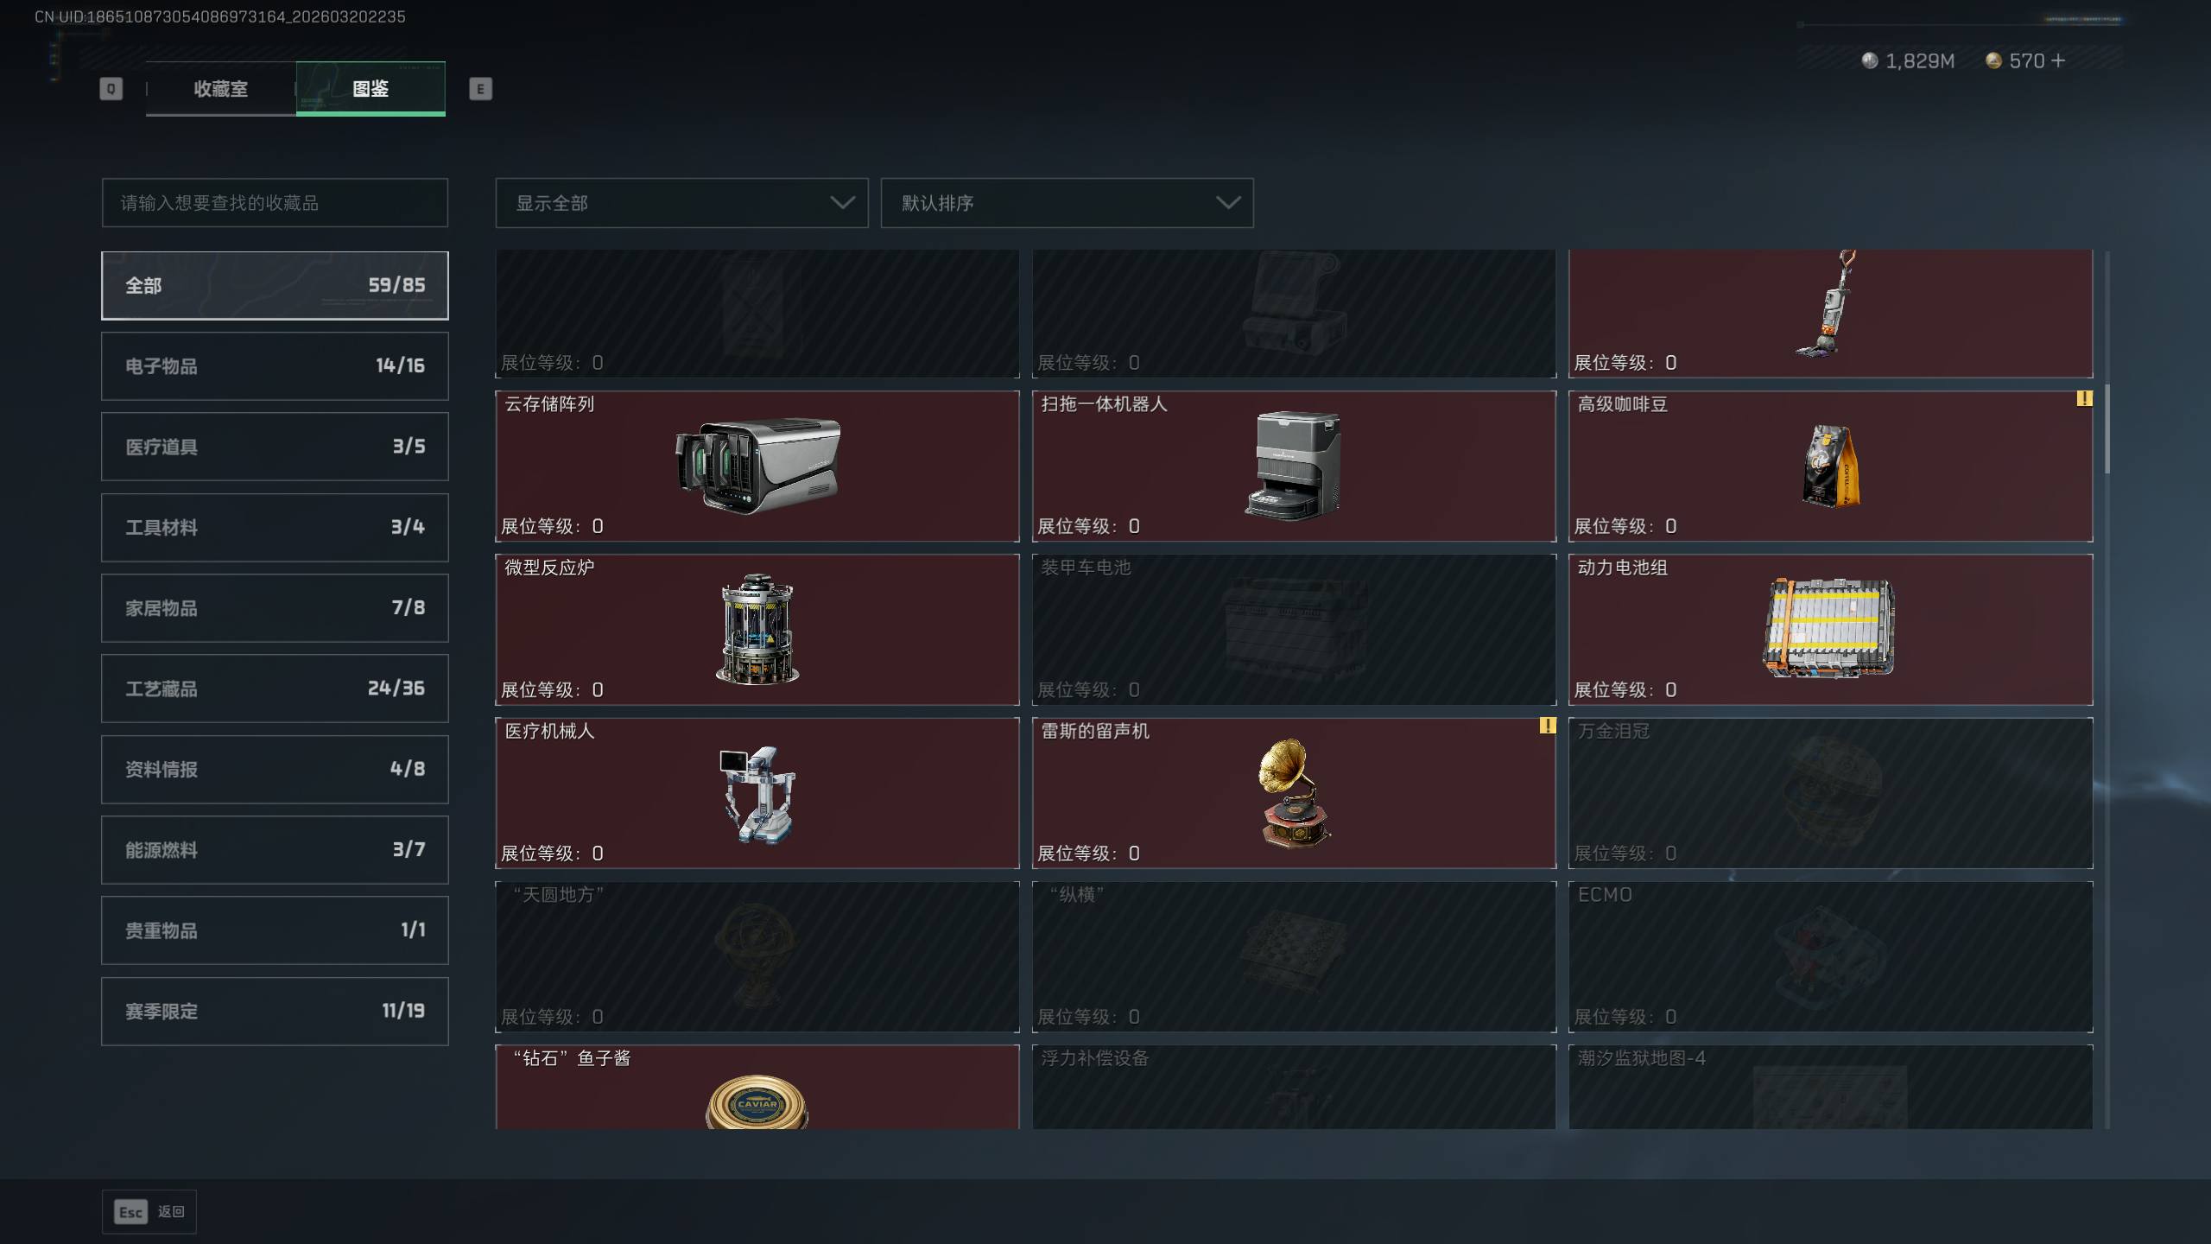2211x1244 pixels.
Task: Select the 扫拖一体机器人 robot vacuum icon
Action: [1293, 466]
